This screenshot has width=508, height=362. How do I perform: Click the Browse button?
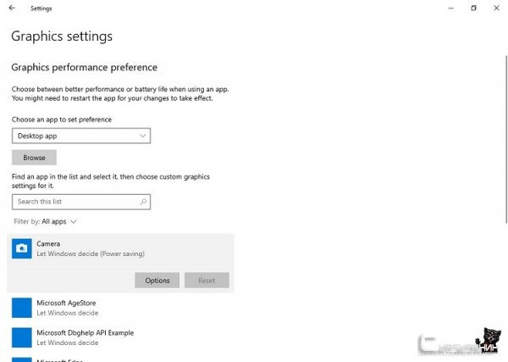click(x=35, y=158)
